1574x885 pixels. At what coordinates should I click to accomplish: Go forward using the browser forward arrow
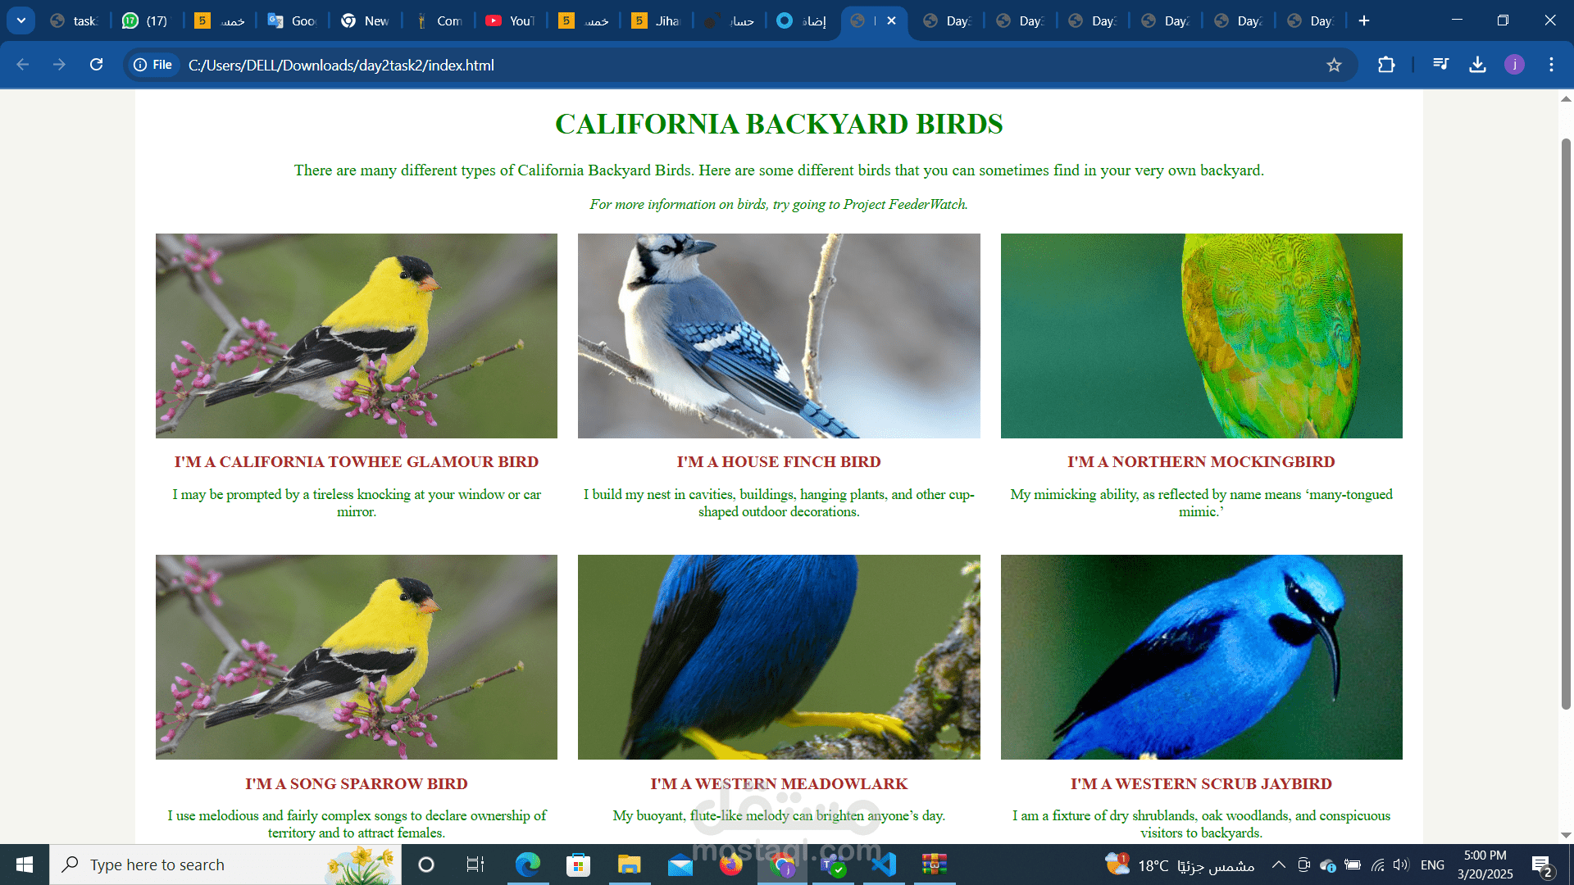click(59, 65)
